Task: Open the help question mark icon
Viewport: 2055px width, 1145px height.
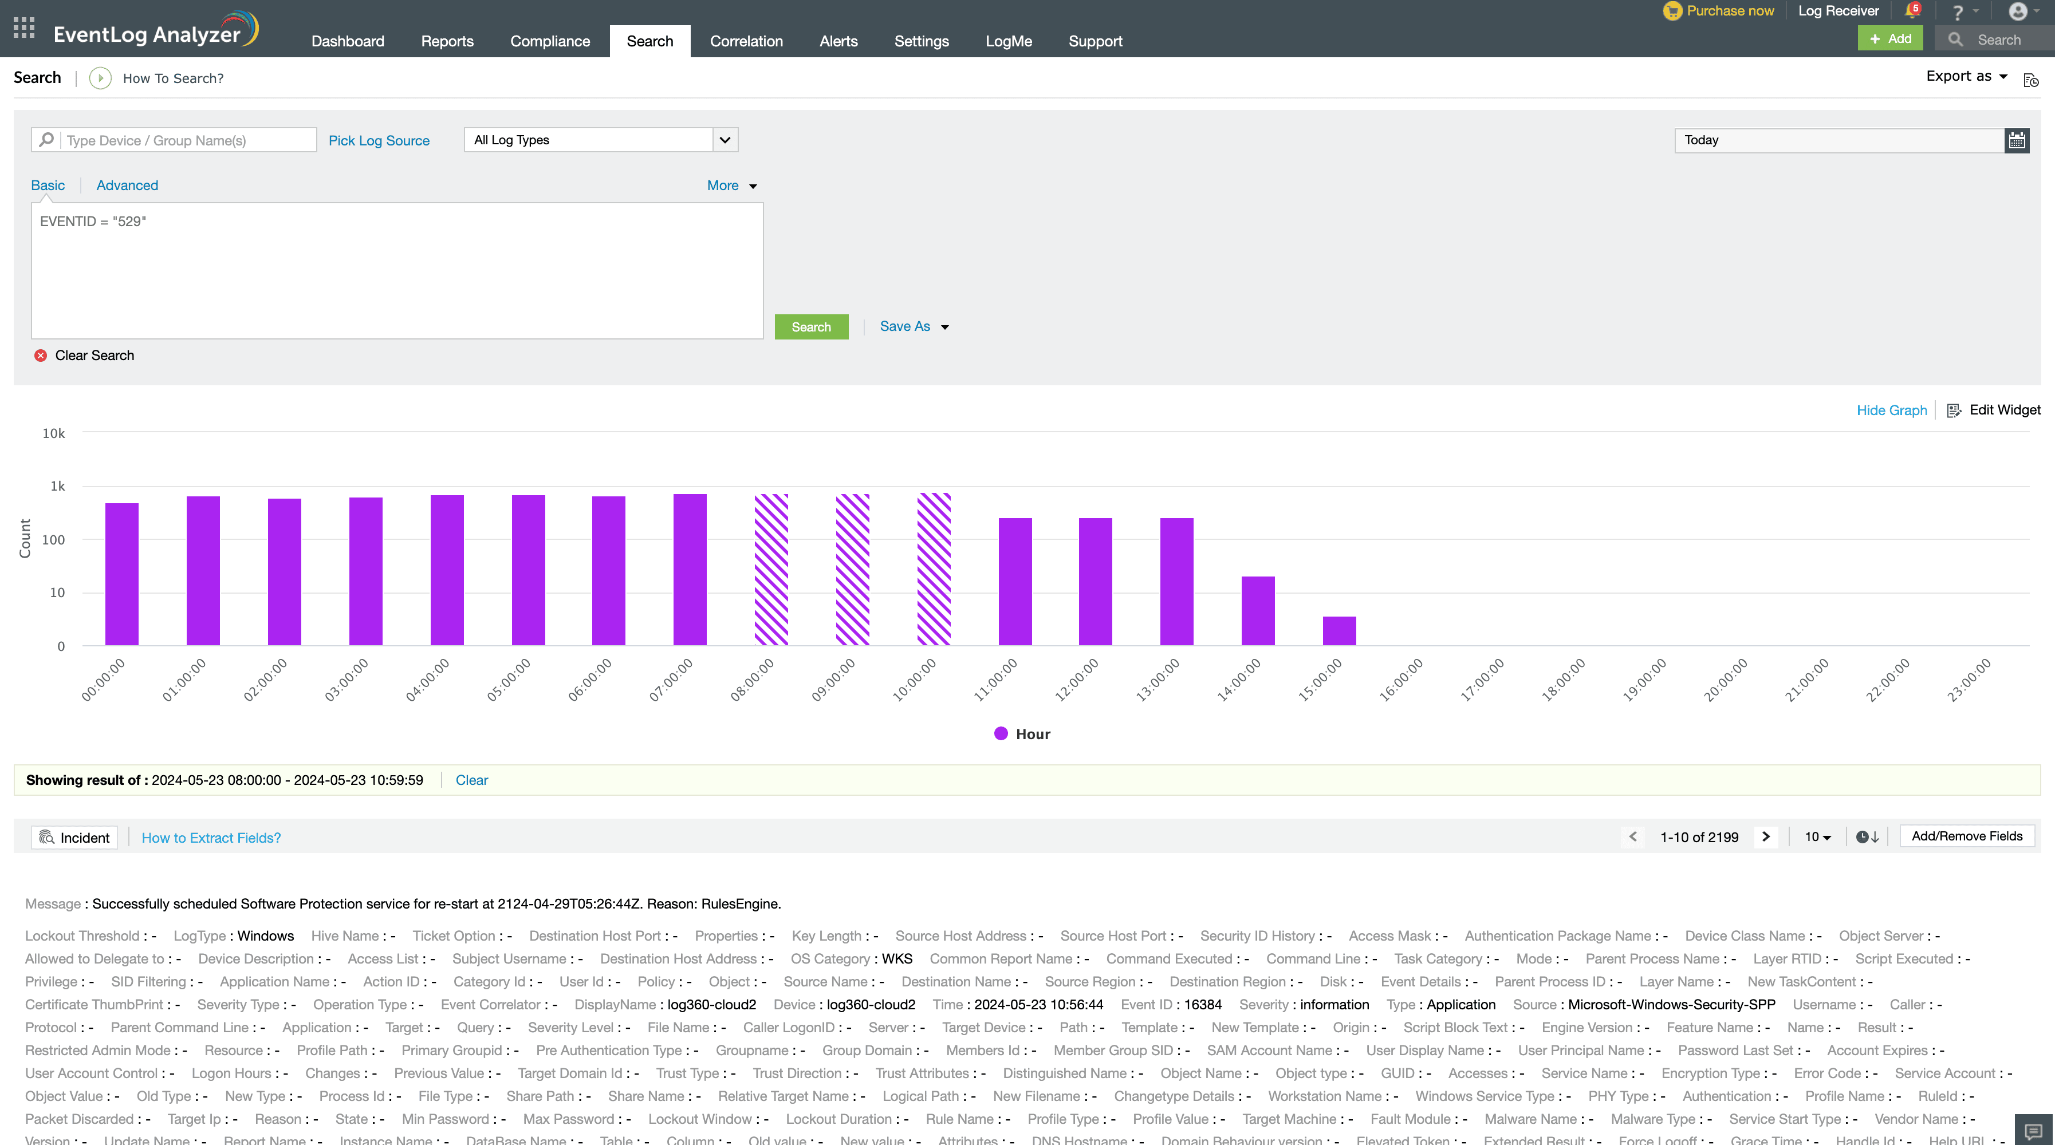Action: (x=1957, y=12)
